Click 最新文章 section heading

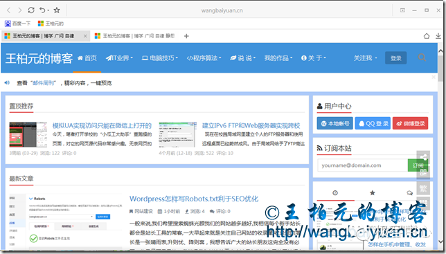[21, 179]
